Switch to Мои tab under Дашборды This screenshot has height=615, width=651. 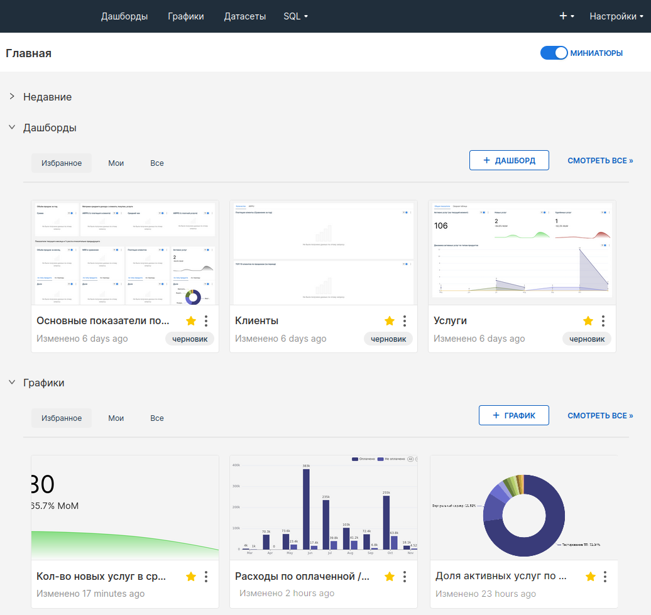pyautogui.click(x=116, y=163)
